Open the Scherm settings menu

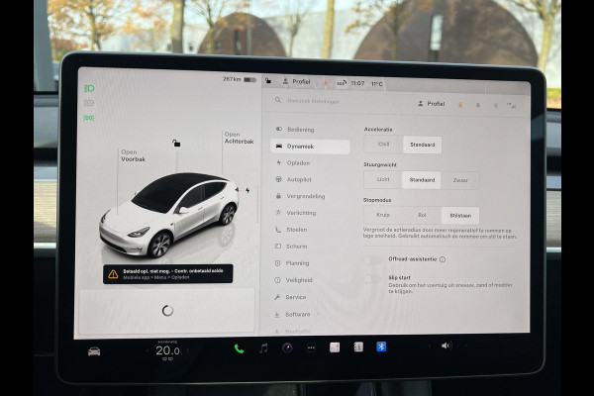310,247
